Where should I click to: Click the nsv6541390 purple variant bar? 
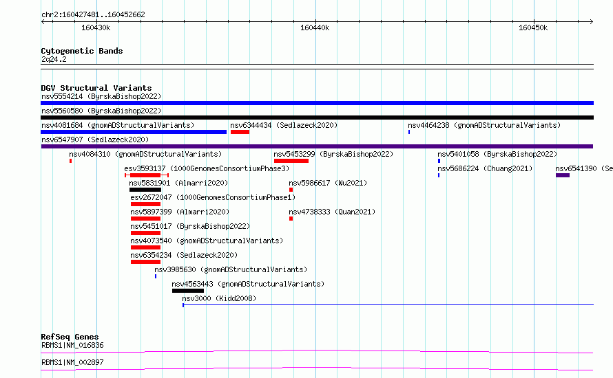click(563, 175)
